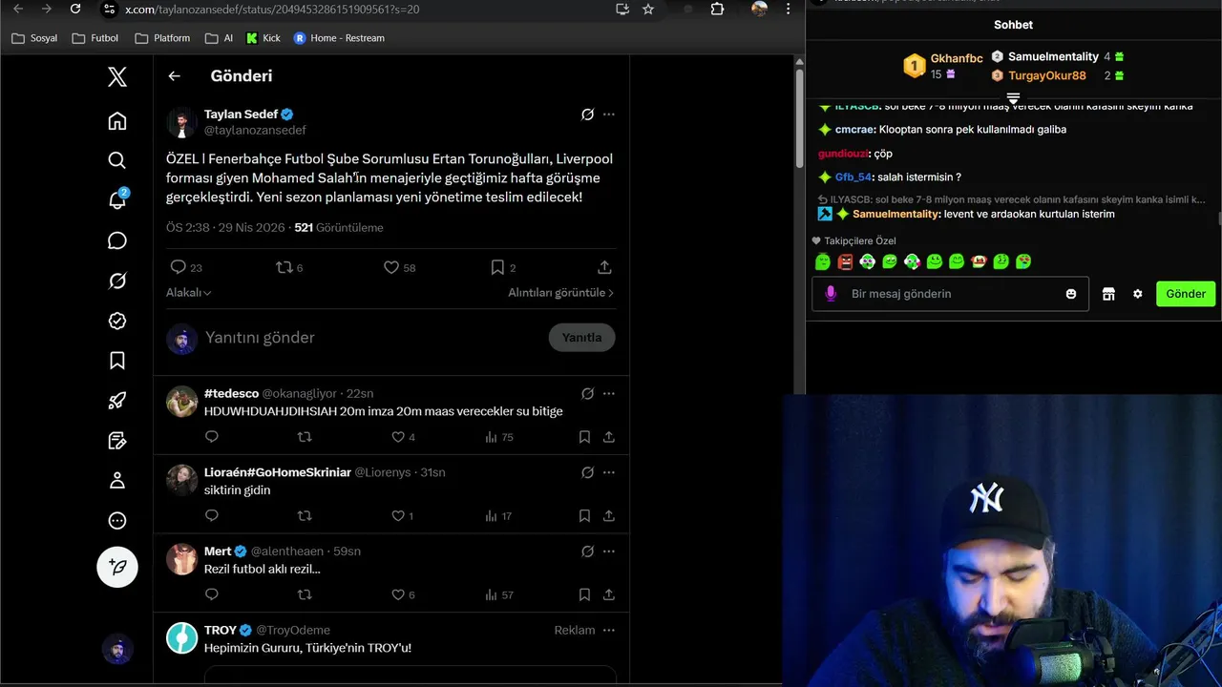This screenshot has width=1222, height=687.
Task: Open the Futbol bookmarks folder
Action: pos(95,38)
